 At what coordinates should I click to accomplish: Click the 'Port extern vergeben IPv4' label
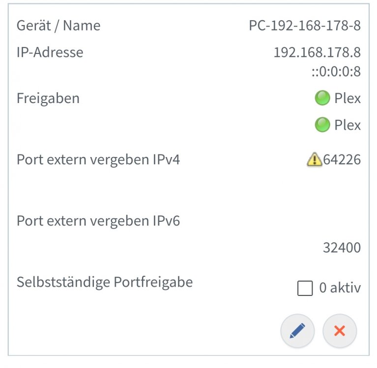point(98,159)
